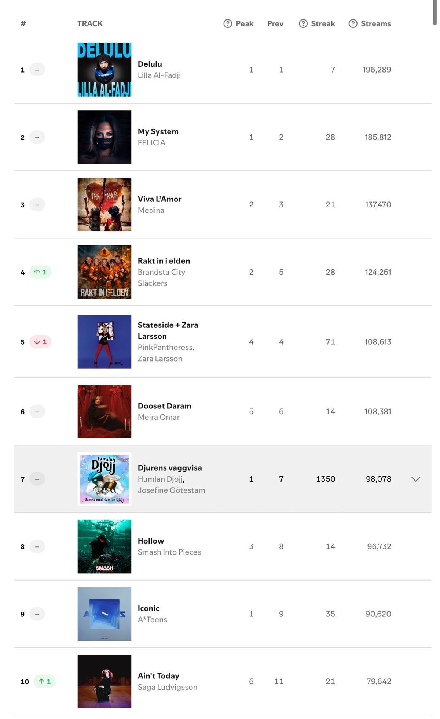Open the Streams column help icon
The image size is (440, 719).
352,23
